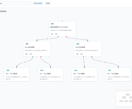
Task: Select the Yes edge label leading to 'No → Yes の結果'
Action: 84,62
